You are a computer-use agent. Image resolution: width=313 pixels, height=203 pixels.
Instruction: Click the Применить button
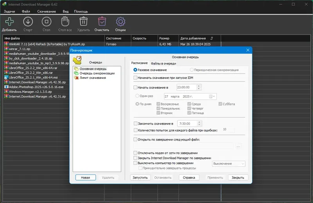[215, 178]
